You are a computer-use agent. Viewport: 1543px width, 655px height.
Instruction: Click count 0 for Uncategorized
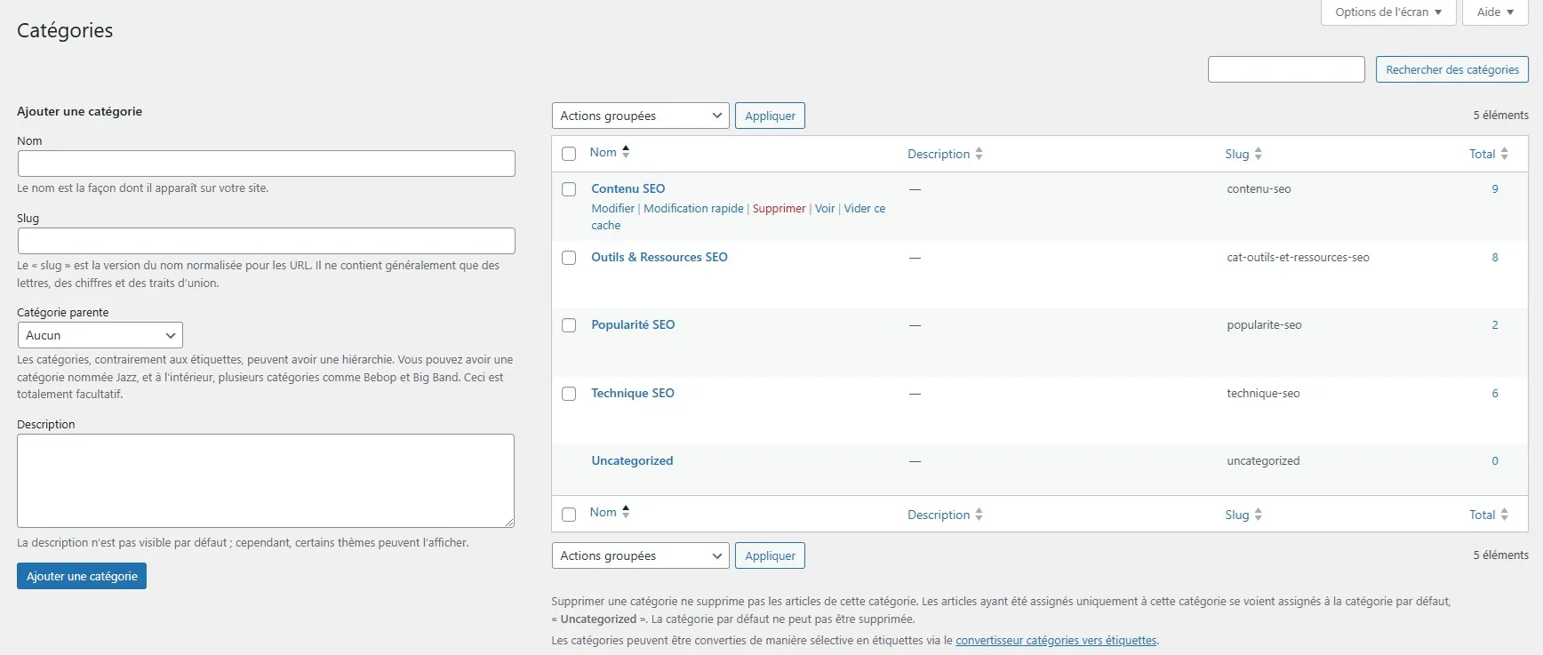(x=1495, y=460)
